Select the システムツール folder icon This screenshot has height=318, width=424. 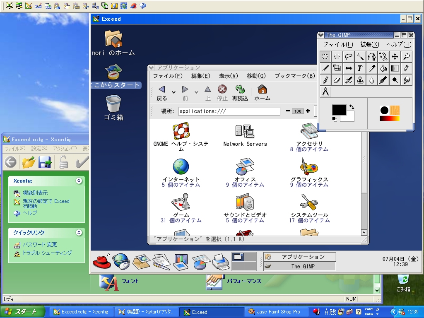pos(309,202)
